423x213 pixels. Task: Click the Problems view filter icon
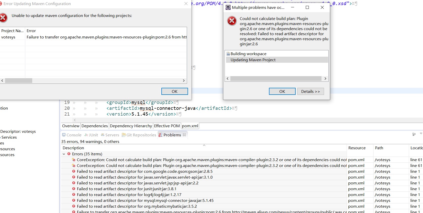[414, 134]
